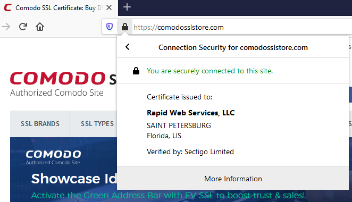Go to the Firefox home page icon
The height and width of the screenshot is (202, 352).
[x=40, y=27]
